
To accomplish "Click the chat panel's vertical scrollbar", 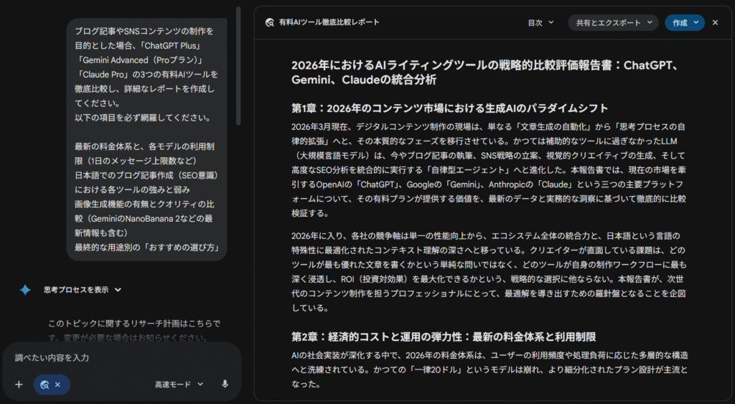I will [x=238, y=65].
